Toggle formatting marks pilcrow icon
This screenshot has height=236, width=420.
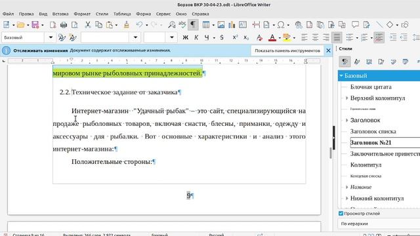click(192, 25)
